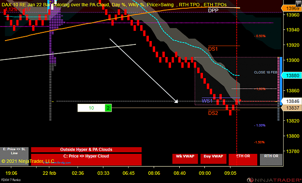Click the 13920 price axis label

293,45
